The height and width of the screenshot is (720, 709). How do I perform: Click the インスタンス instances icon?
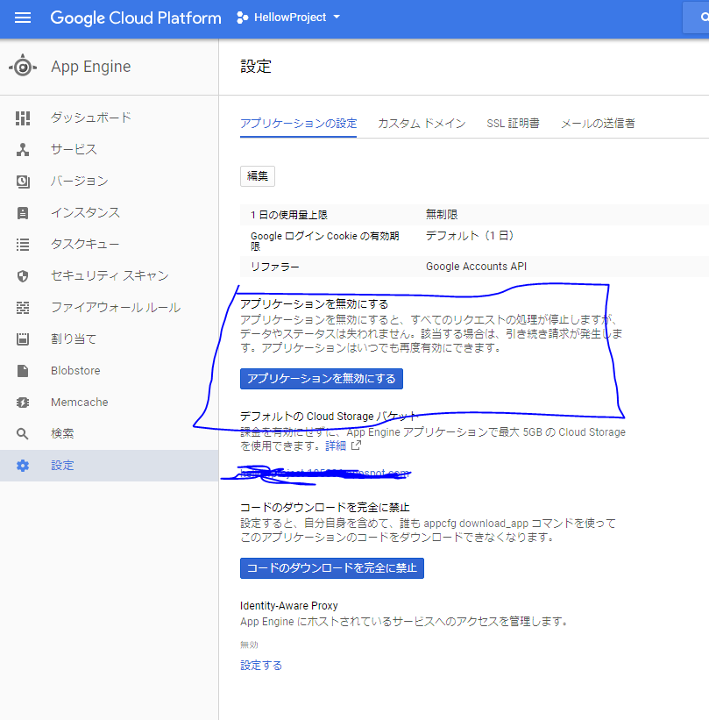coord(23,213)
